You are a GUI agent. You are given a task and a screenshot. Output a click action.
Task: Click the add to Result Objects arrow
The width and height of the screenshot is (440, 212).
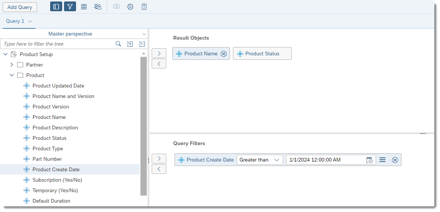[x=159, y=53]
